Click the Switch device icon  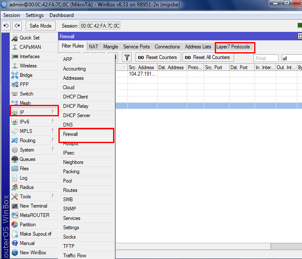click(x=15, y=94)
